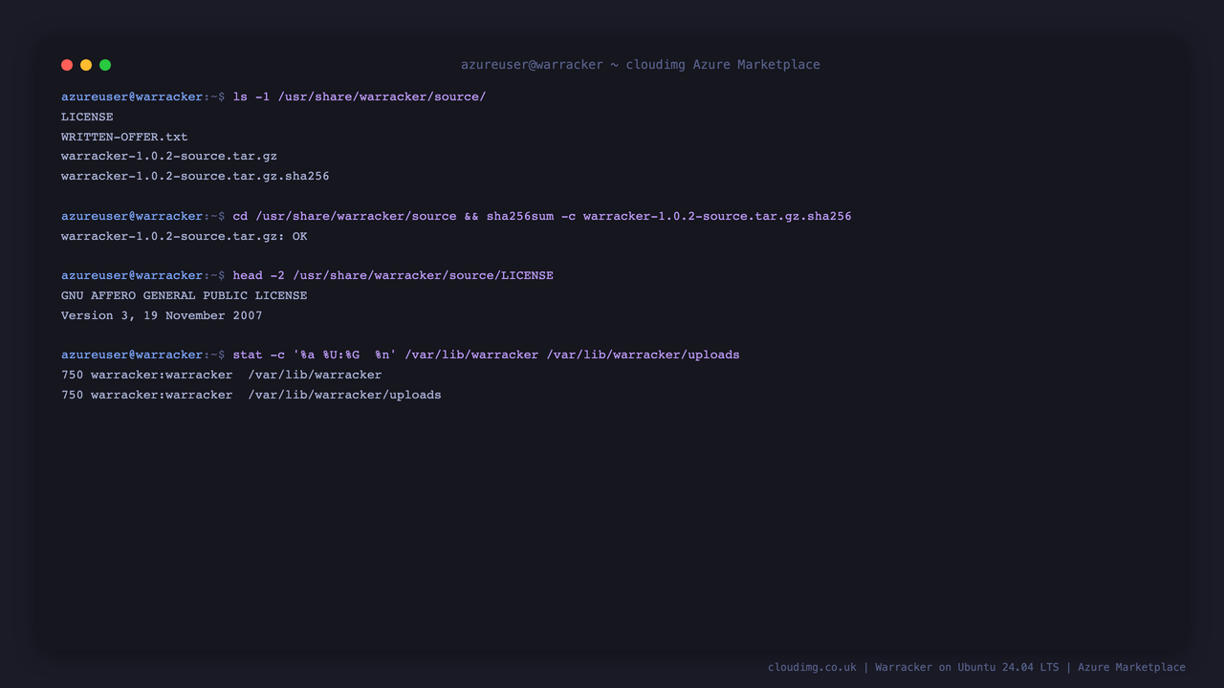Select the WRITTEN-OFFER.txt file name
This screenshot has height=688, width=1224.
point(124,137)
